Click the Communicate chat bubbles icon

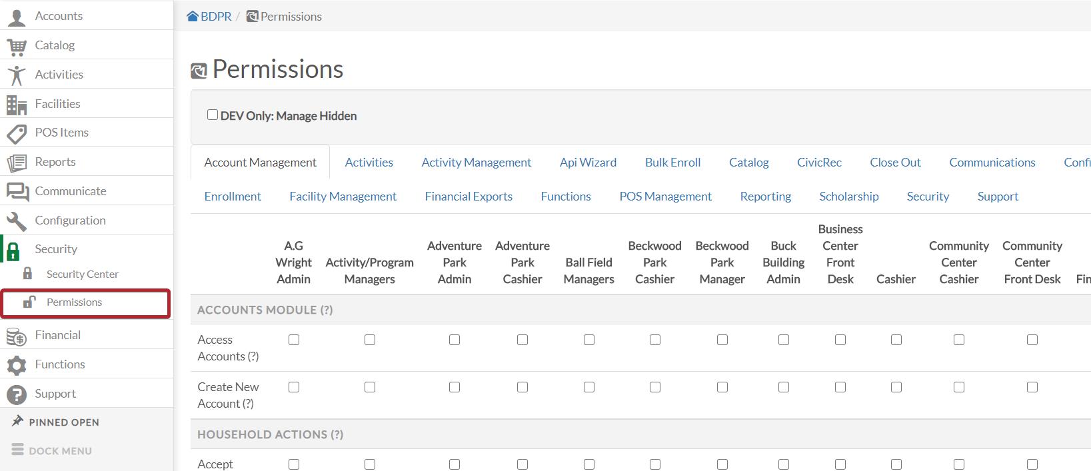(17, 192)
